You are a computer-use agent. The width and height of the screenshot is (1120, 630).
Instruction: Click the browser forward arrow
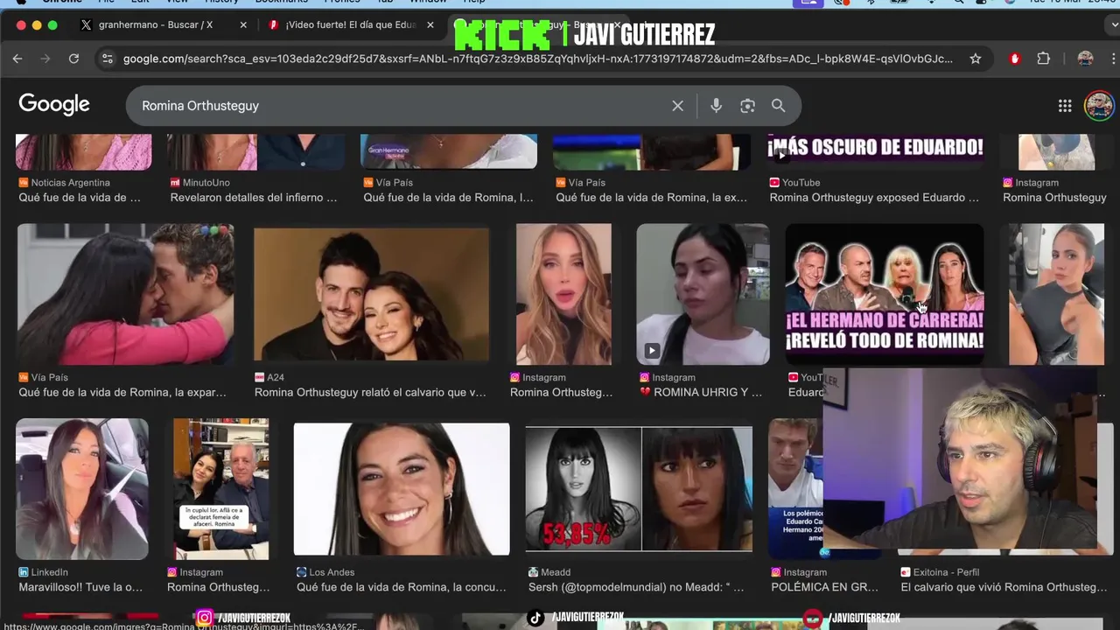click(x=45, y=59)
